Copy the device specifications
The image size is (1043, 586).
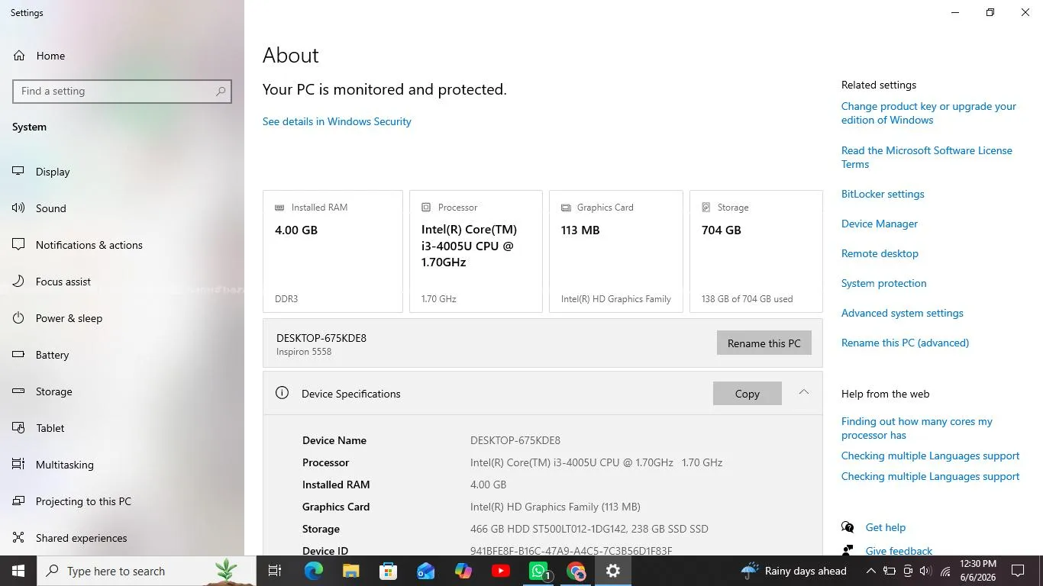[748, 394]
